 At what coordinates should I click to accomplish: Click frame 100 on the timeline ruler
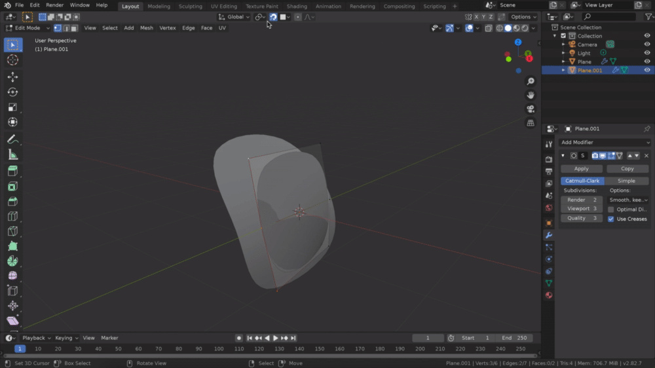(219, 349)
